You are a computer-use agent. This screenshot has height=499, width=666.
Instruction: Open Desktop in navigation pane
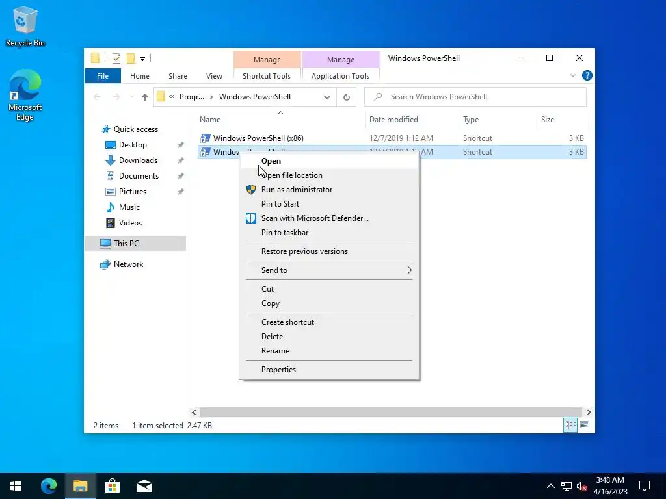tap(133, 145)
